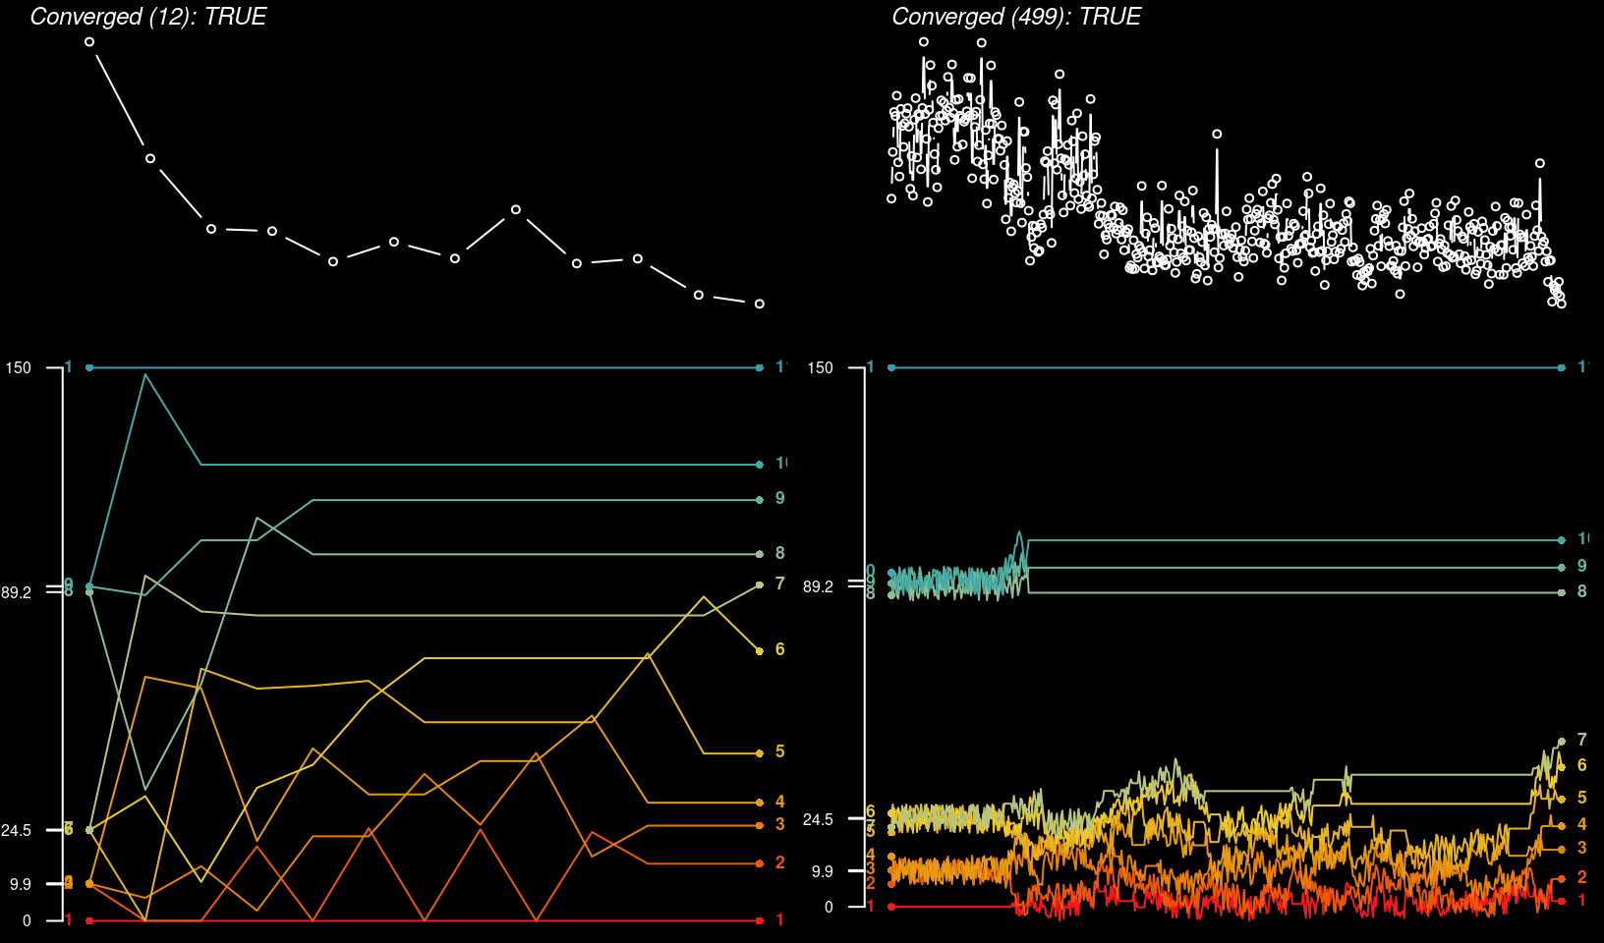Pick end label 5 in the 12-iteration chart
The height and width of the screenshot is (943, 1604).
pos(779,751)
